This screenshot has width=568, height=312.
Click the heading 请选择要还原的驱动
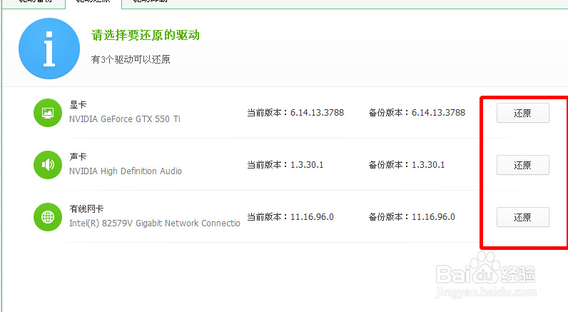[145, 35]
